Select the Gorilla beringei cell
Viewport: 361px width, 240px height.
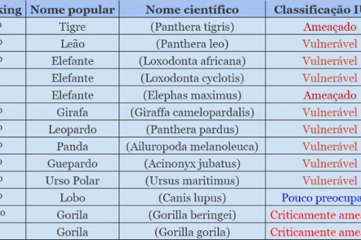[x=192, y=215]
